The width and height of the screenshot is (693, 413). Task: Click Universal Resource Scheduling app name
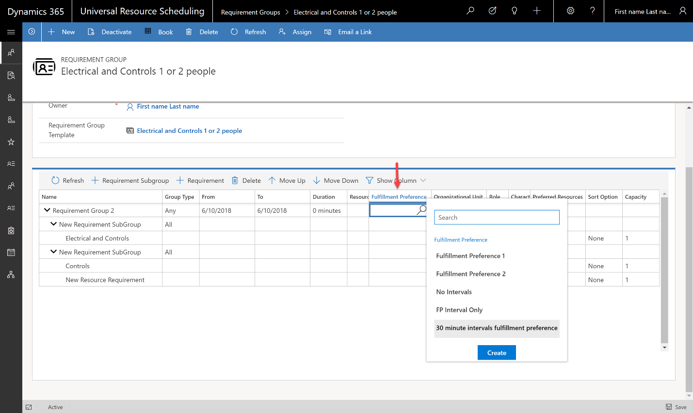142,11
